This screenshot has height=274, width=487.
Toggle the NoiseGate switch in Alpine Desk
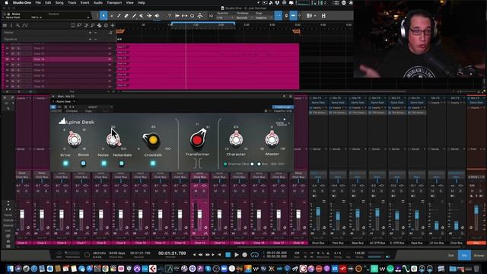[122, 163]
